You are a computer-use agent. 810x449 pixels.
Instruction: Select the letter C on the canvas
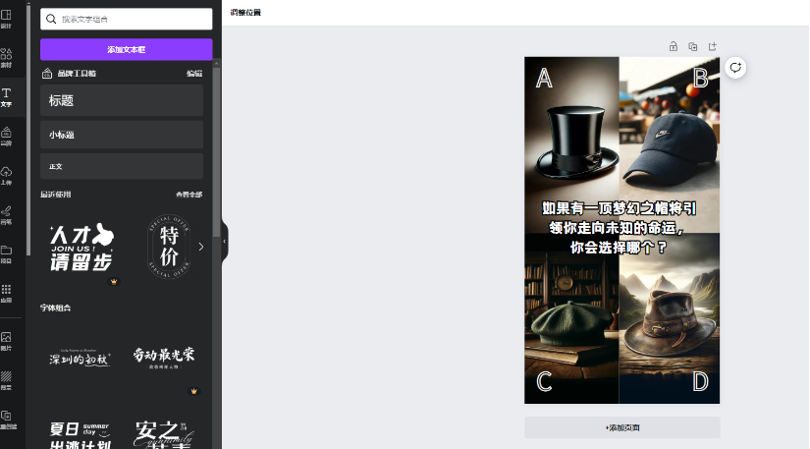pyautogui.click(x=544, y=382)
